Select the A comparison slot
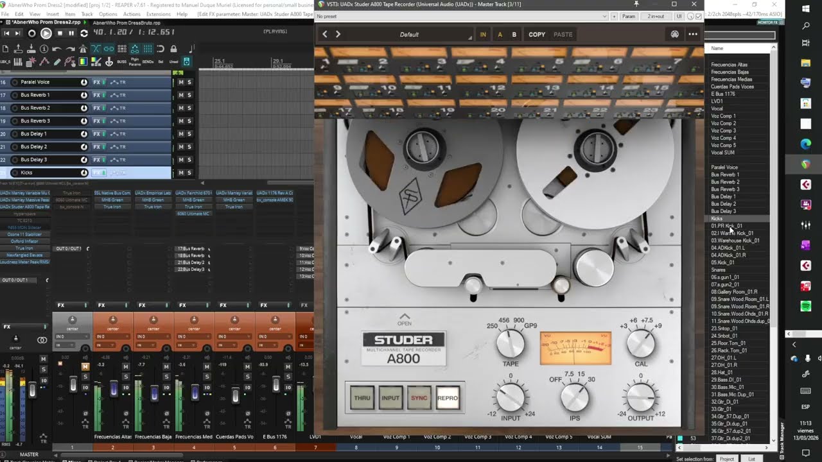 (500, 35)
